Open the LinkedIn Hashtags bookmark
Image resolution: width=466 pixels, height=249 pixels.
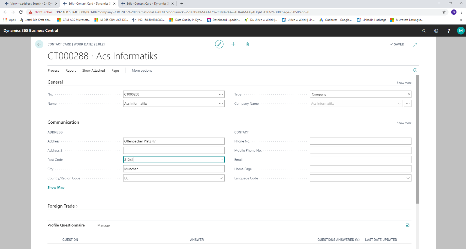(372, 20)
